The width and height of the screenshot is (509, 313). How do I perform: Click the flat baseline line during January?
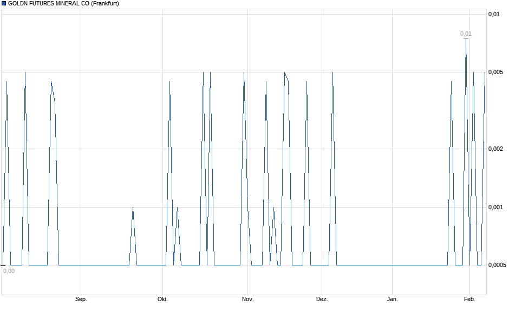pos(393,265)
